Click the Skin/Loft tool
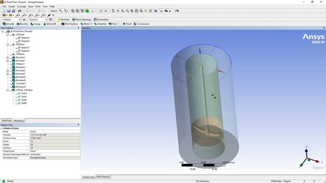The width and height of the screenshot is (326, 183). click(x=50, y=24)
